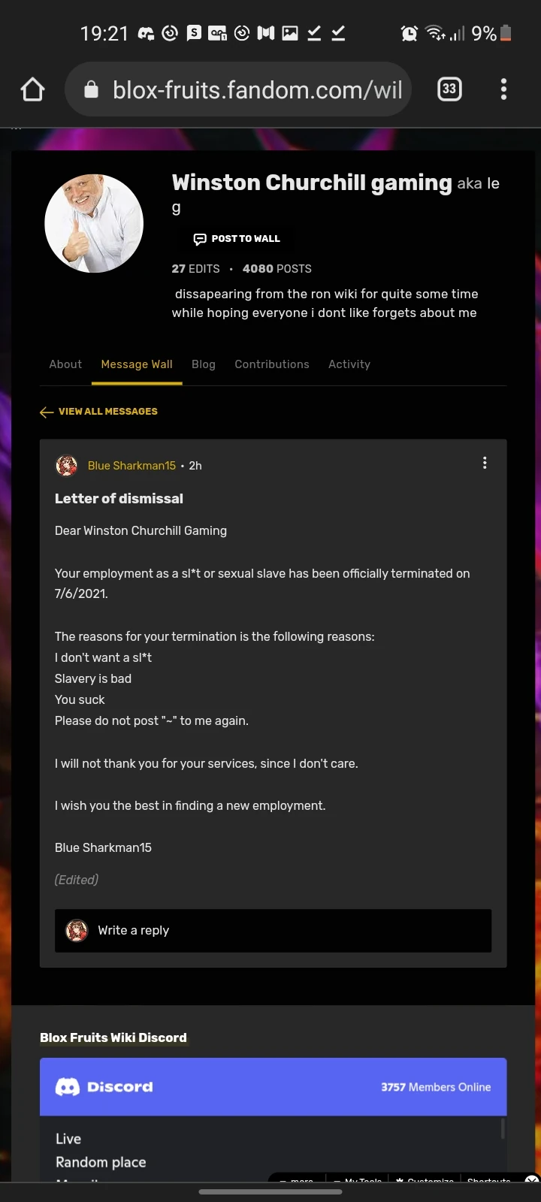The height and width of the screenshot is (1202, 541).
Task: Select the Message Wall tab
Action: pyautogui.click(x=137, y=364)
